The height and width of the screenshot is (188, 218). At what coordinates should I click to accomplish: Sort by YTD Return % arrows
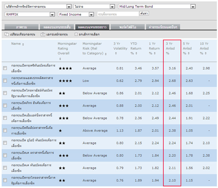coord(136,53)
